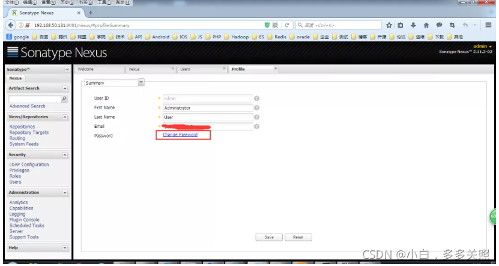The height and width of the screenshot is (266, 499).
Task: Open the 文件(F) File menu
Action: click(x=12, y=2)
